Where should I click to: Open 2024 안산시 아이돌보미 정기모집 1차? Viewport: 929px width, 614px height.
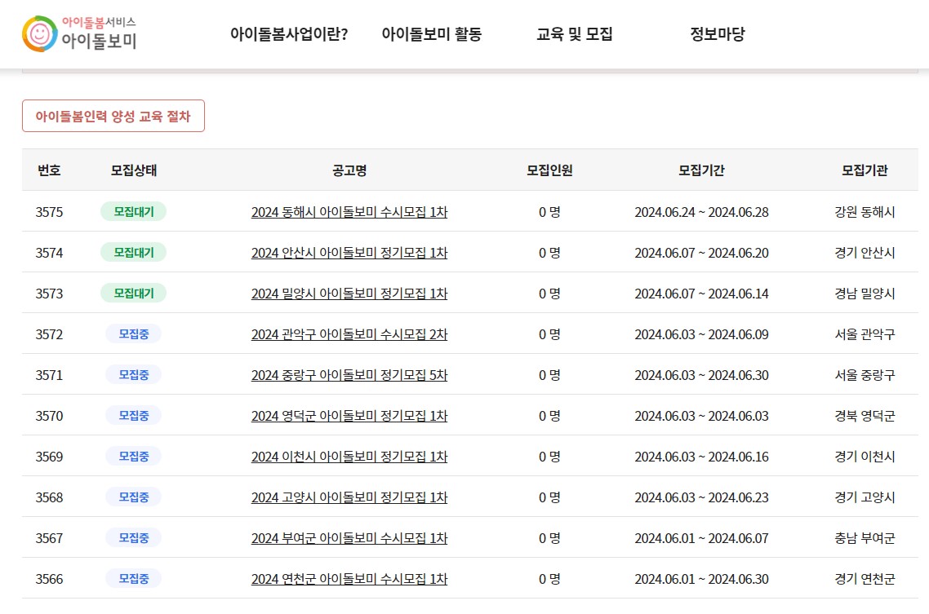pos(349,253)
